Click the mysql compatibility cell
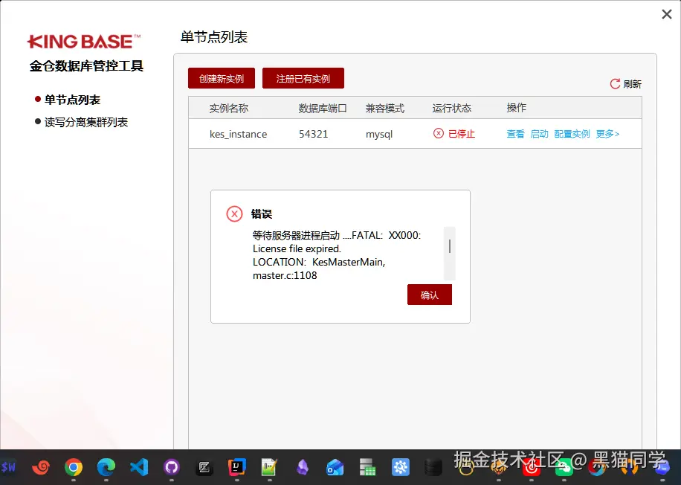 click(x=379, y=135)
